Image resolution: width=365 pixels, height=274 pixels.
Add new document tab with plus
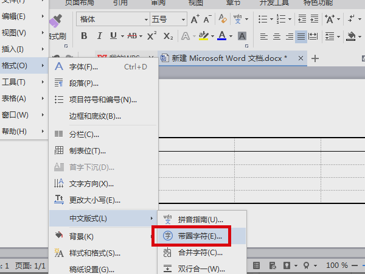tap(315, 58)
